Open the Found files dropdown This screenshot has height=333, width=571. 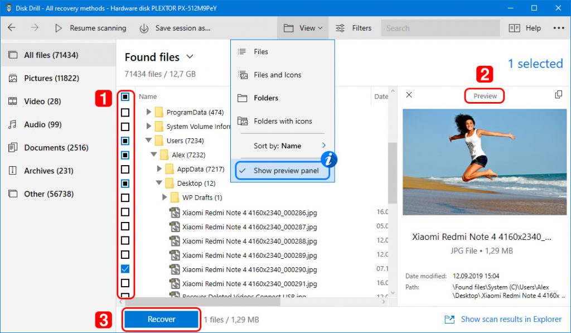[189, 56]
